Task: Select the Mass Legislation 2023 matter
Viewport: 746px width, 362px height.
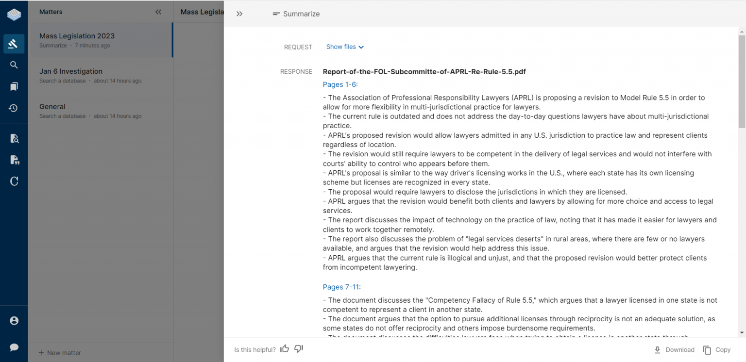Action: (101, 40)
